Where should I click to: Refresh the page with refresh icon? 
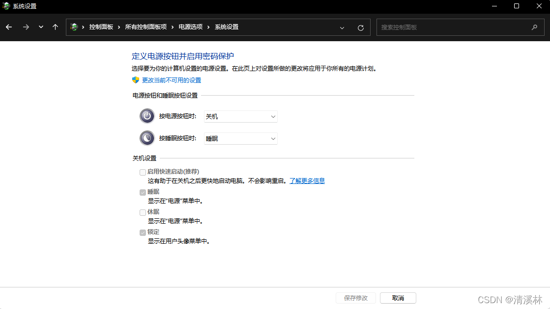361,27
